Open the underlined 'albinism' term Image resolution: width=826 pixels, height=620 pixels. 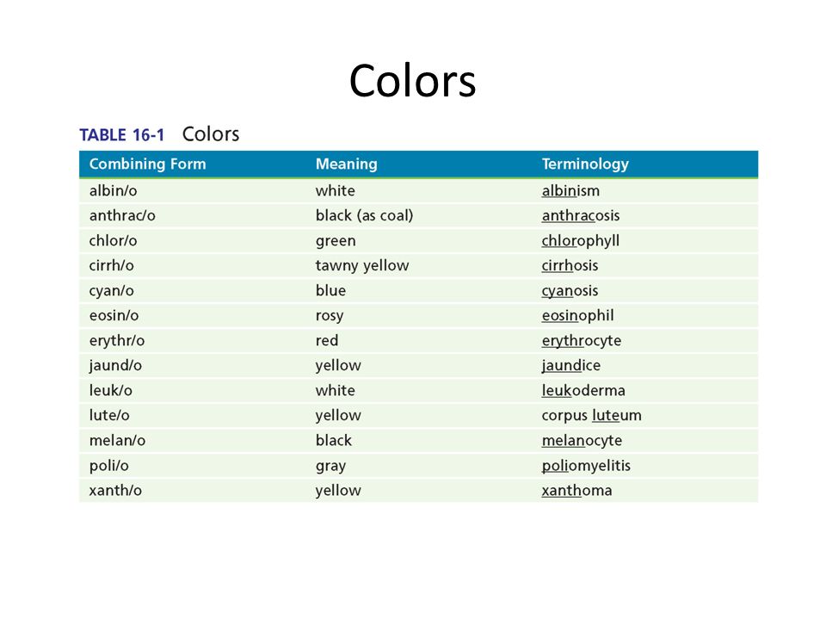[x=570, y=190]
